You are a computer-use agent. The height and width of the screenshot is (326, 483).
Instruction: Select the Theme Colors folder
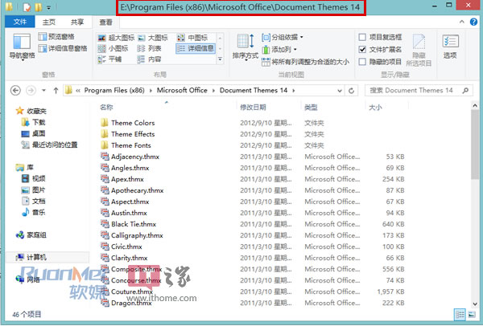pyautogui.click(x=127, y=123)
